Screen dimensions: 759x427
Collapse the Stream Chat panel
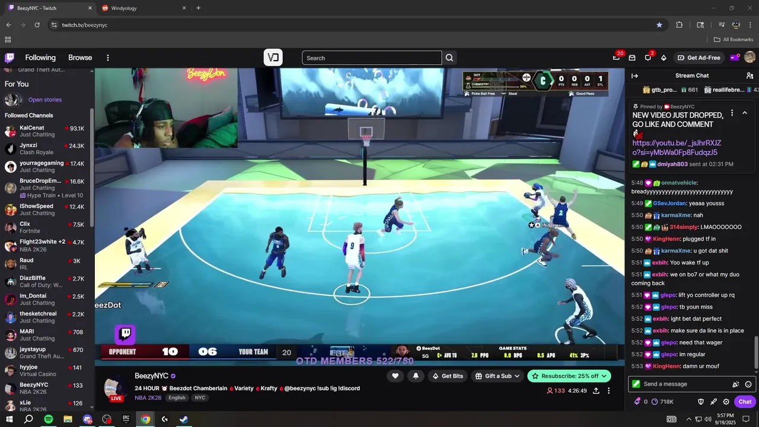click(x=634, y=75)
